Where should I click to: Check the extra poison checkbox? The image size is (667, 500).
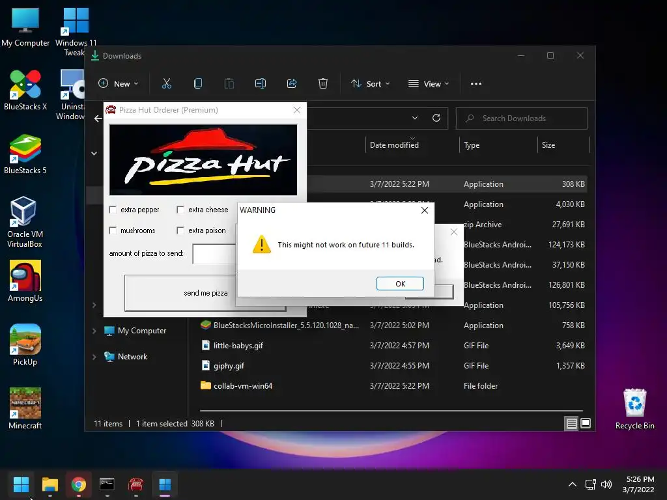180,230
